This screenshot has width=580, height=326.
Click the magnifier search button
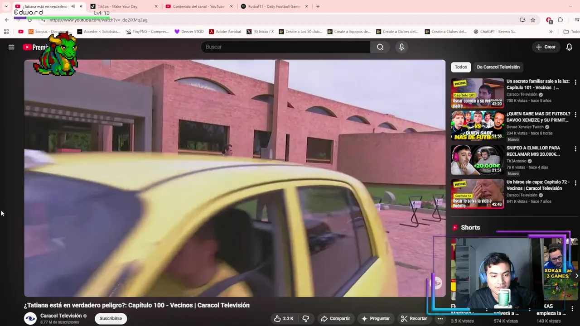click(380, 47)
